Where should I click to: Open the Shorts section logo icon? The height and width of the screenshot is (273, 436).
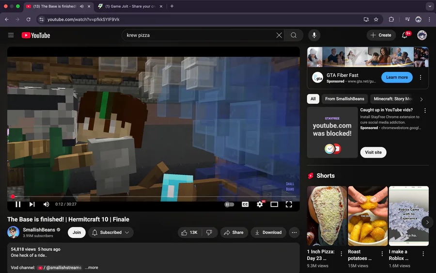(x=311, y=176)
